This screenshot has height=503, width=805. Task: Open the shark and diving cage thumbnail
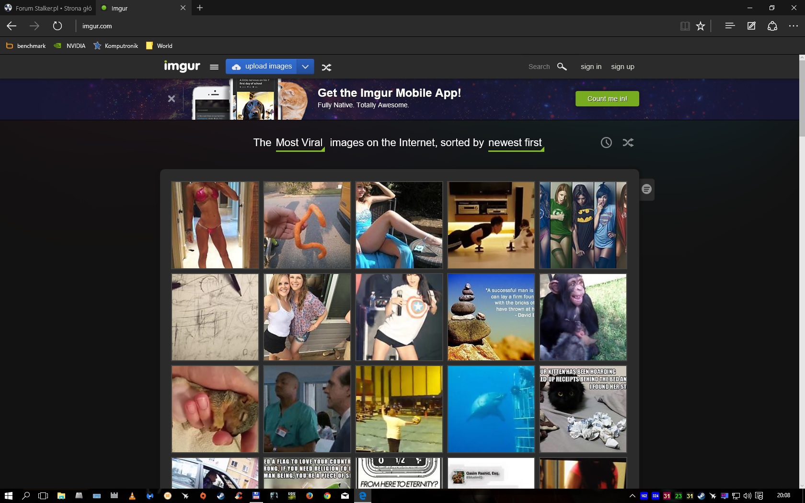(491, 409)
